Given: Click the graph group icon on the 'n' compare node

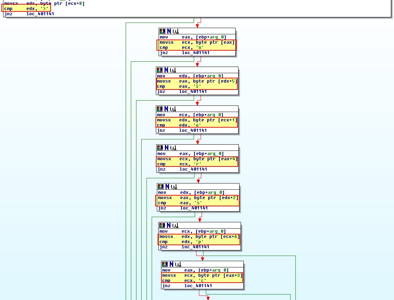Looking at the screenshot, I should coord(176,31).
